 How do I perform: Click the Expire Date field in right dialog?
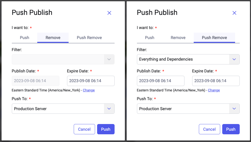(216, 81)
